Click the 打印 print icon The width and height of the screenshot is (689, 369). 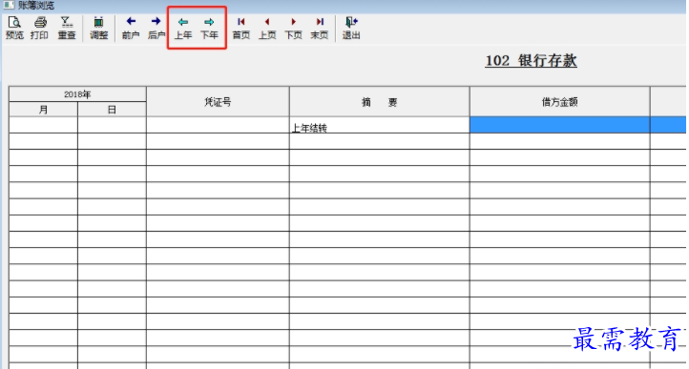pyautogui.click(x=39, y=28)
